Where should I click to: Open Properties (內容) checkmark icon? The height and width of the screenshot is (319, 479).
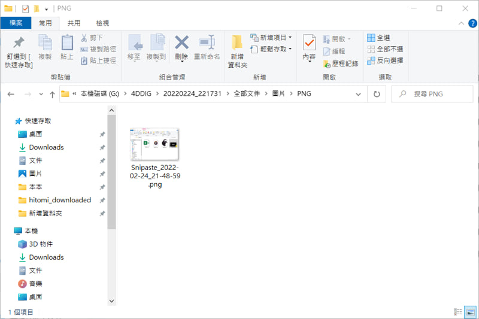coord(309,42)
